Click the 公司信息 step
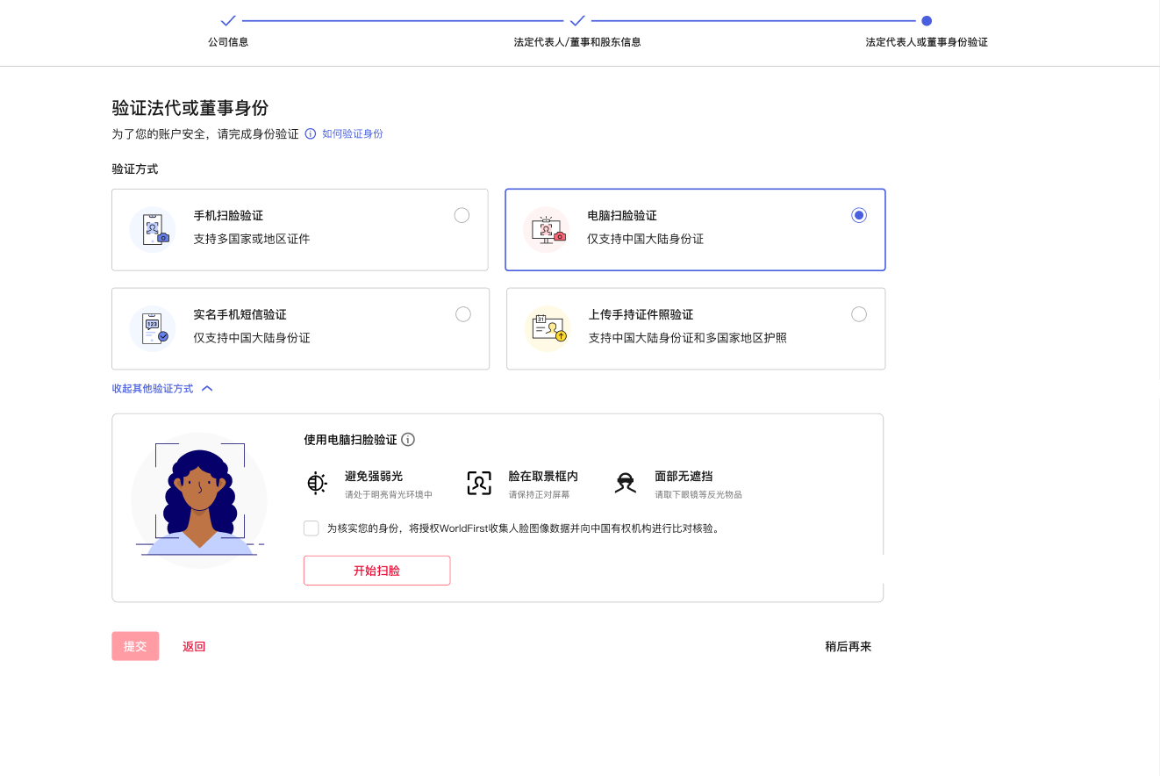This screenshot has width=1160, height=776. [227, 41]
